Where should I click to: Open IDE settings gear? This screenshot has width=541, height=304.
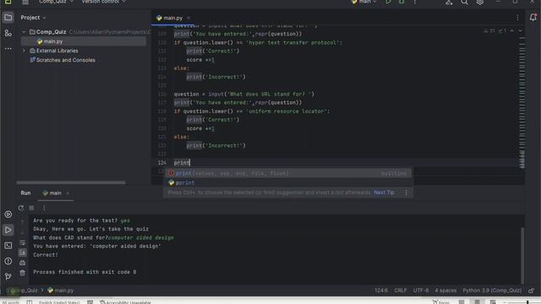click(x=479, y=2)
